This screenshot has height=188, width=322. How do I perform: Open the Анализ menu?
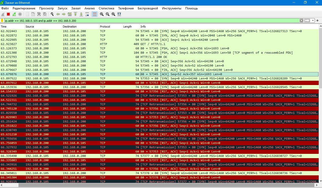pos(90,8)
